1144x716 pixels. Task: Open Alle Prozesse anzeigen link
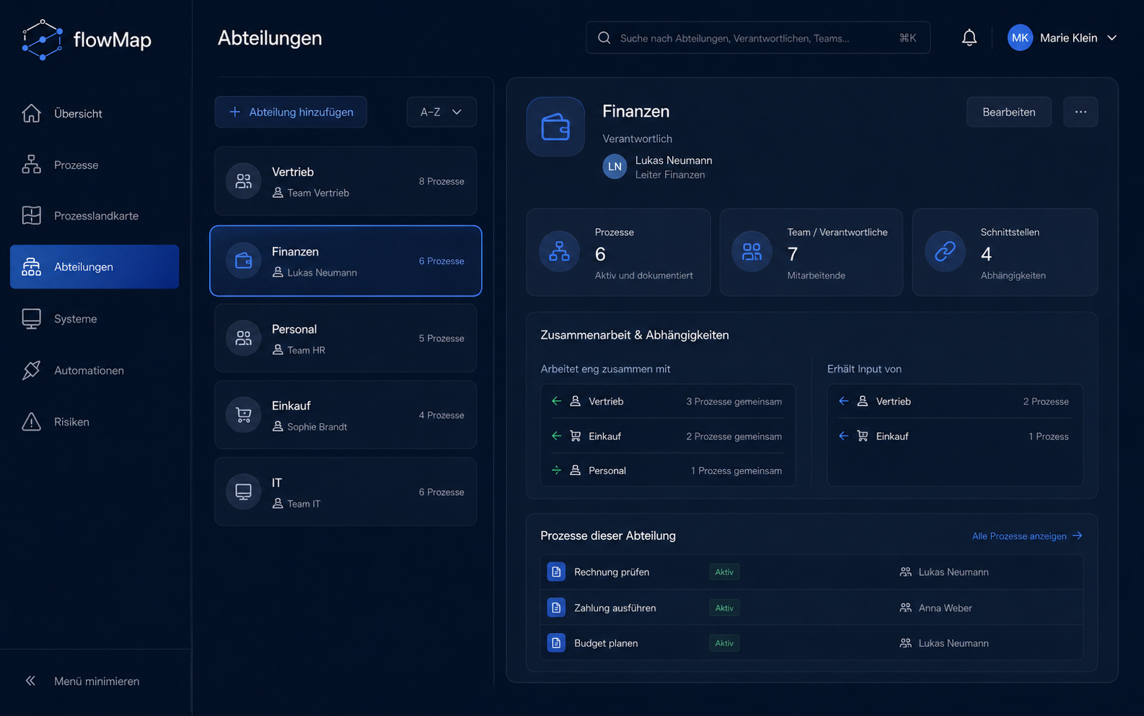[x=1027, y=536]
